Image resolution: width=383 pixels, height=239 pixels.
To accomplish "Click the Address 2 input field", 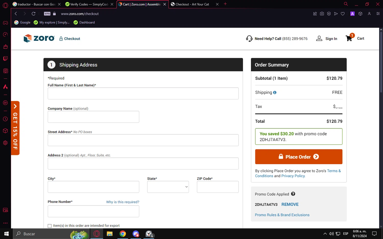I will pos(143,164).
